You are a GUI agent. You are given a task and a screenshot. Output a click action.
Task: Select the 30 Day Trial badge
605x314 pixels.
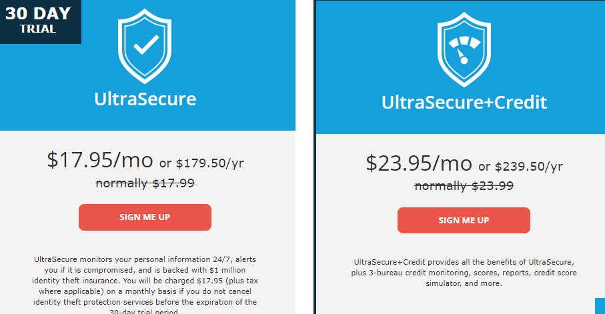41,22
